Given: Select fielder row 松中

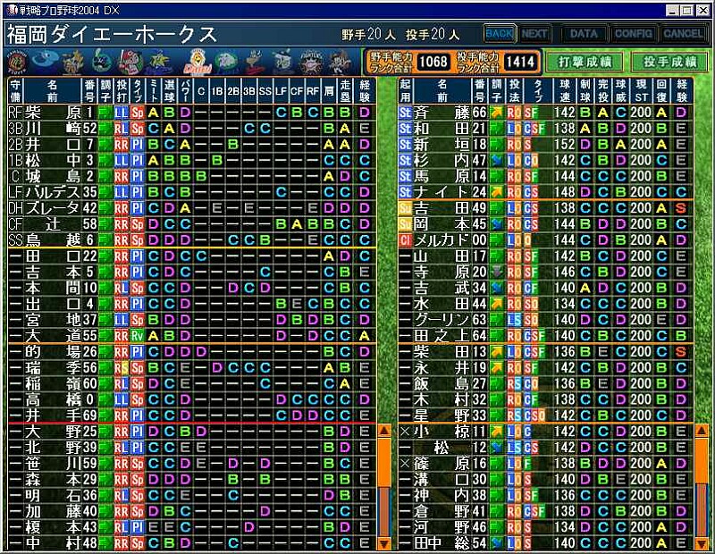Looking at the screenshot, I should (191, 161).
